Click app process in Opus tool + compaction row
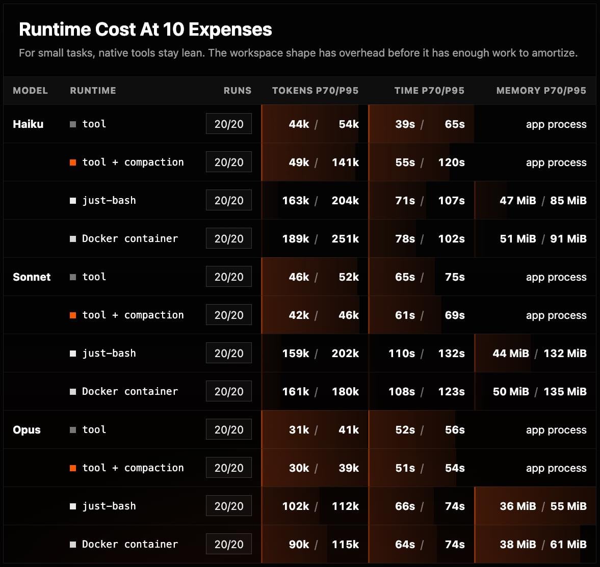600x567 pixels. coord(556,468)
